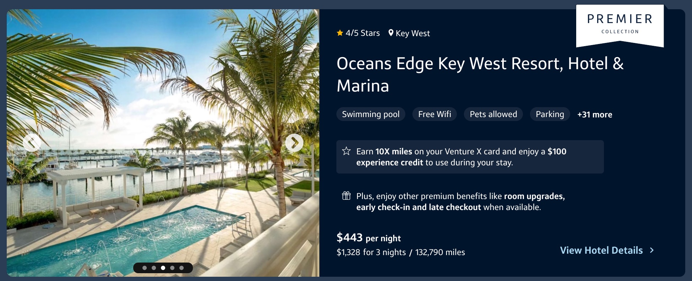Select the last carousel dot
Screen dimensions: 692x281
[182, 268]
